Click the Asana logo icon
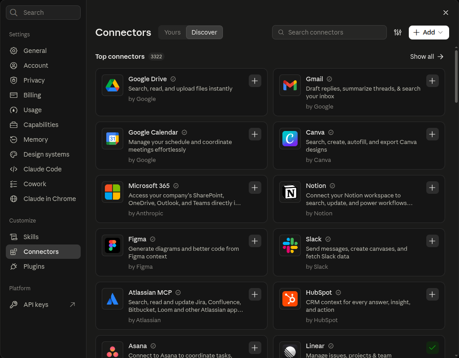 [x=113, y=350]
